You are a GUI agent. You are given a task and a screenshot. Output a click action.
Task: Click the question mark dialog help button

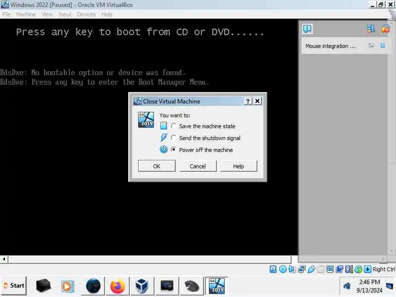[248, 101]
